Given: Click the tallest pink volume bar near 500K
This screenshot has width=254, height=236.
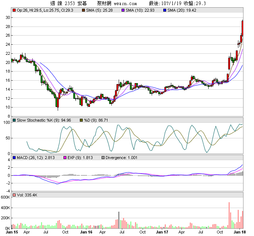Looking at the screenshot, I should (x=229, y=215).
